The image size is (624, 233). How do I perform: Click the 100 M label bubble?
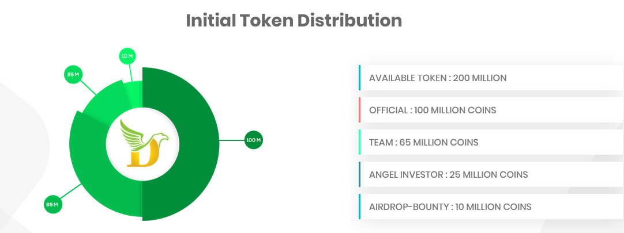coord(254,140)
